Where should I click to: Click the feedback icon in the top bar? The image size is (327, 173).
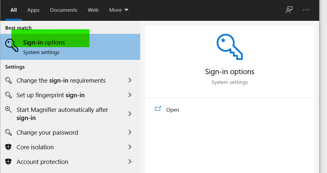click(x=289, y=10)
